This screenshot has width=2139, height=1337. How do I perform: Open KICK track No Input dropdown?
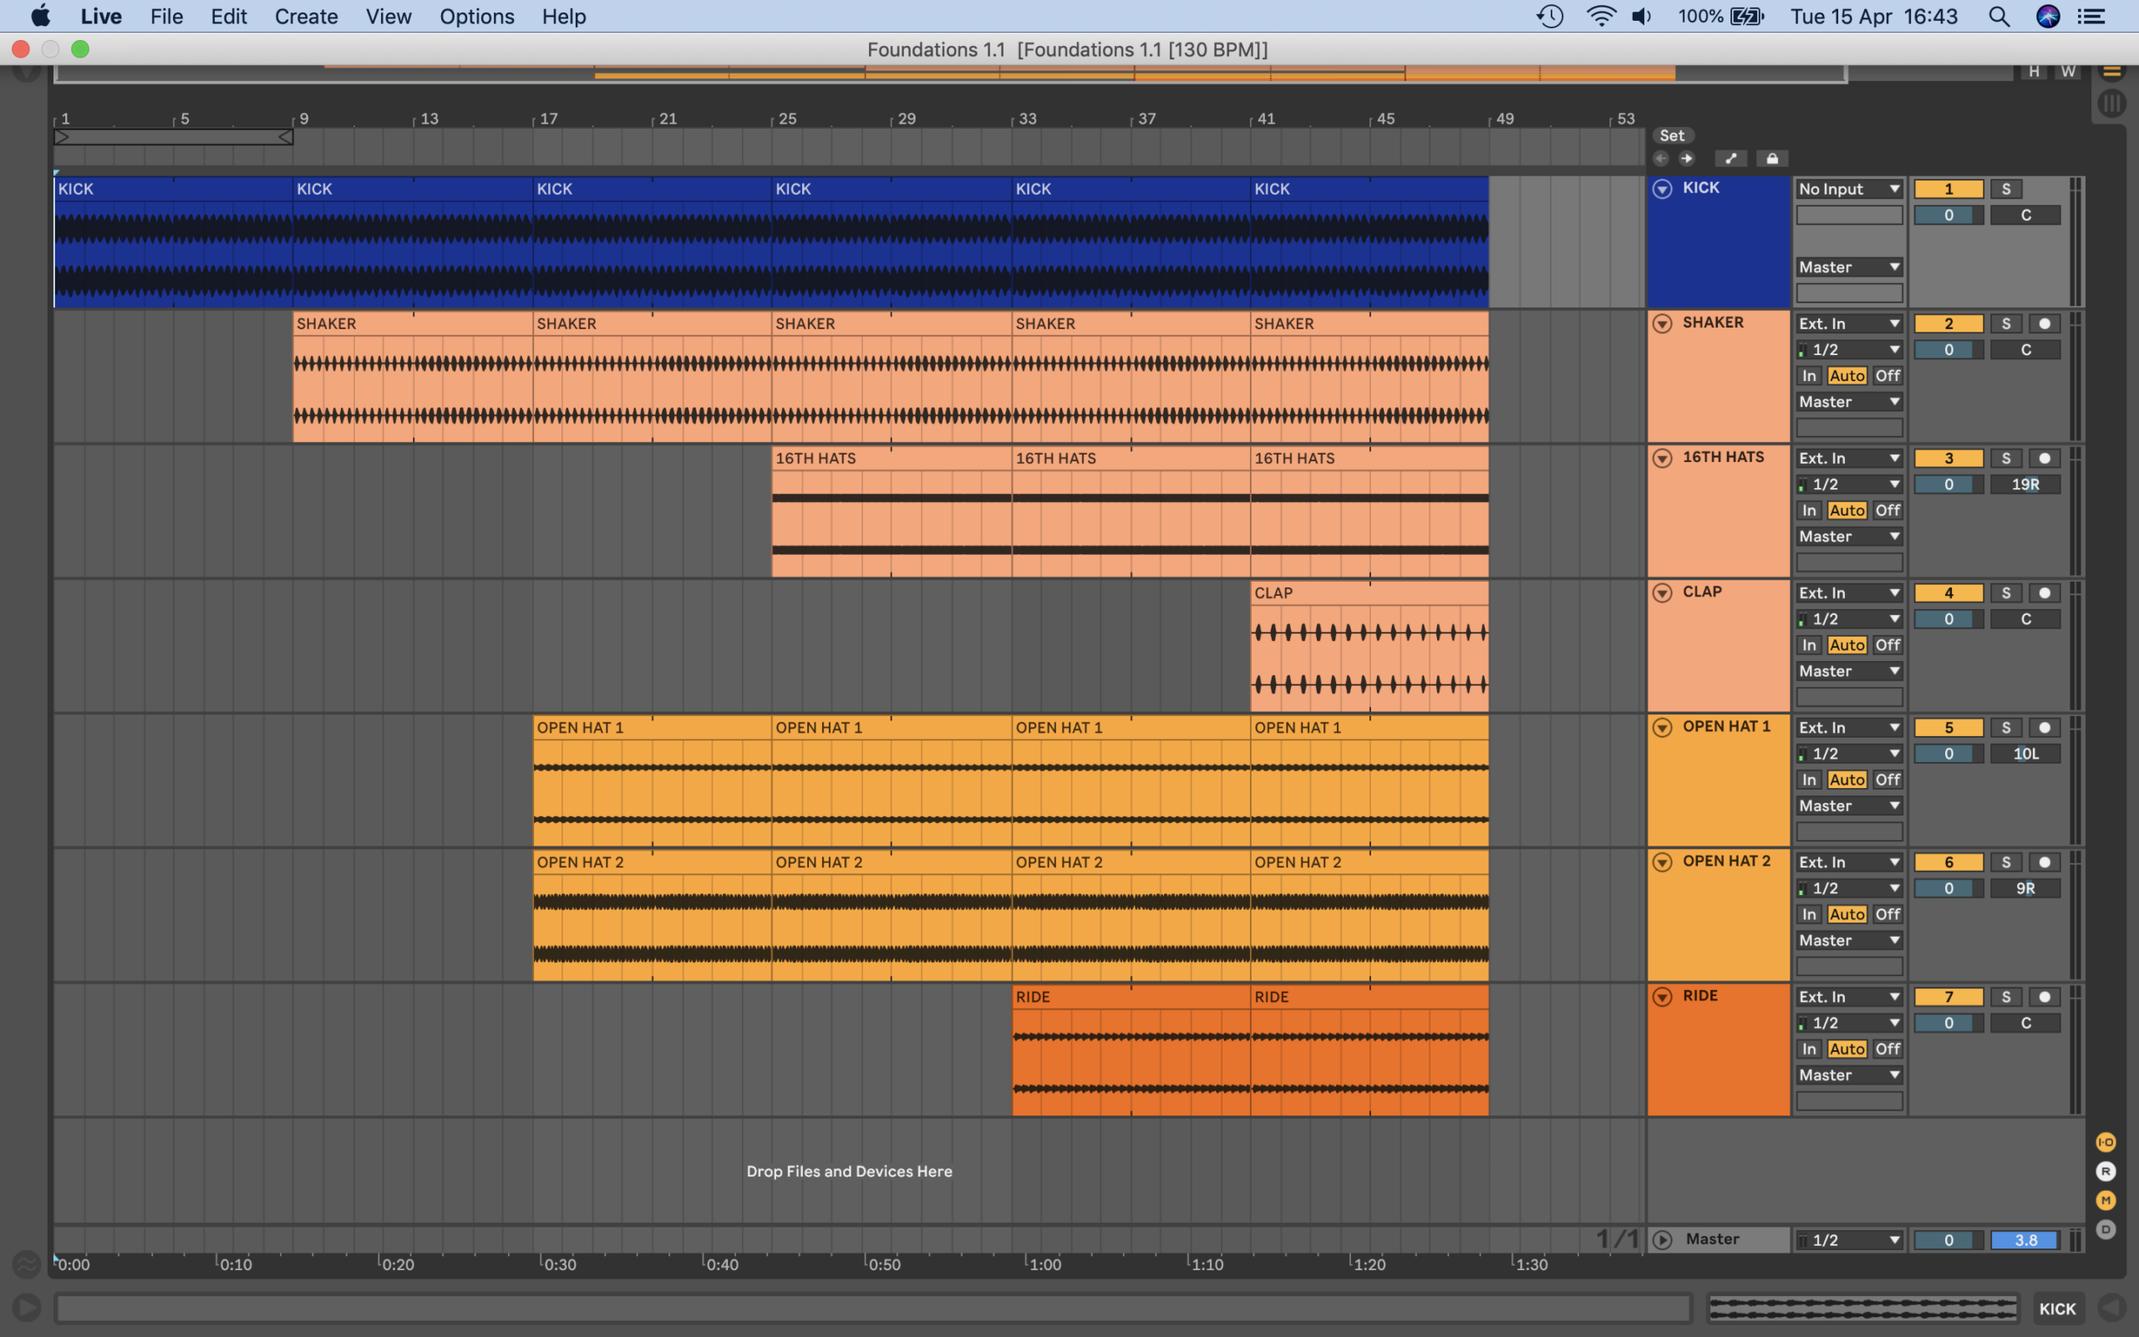coord(1848,189)
